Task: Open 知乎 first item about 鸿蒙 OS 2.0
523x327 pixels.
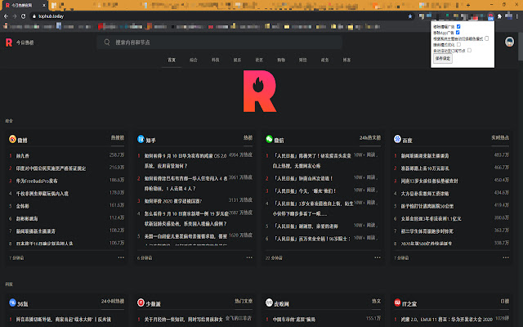Action: click(186, 160)
